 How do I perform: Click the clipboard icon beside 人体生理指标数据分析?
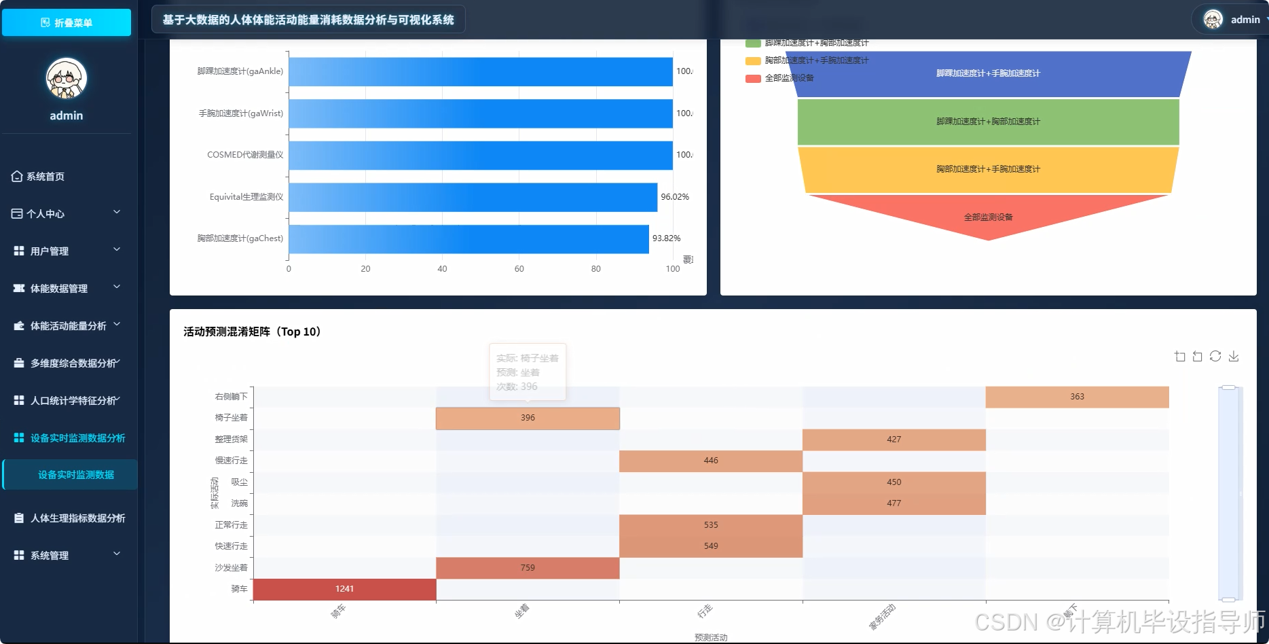tap(19, 518)
